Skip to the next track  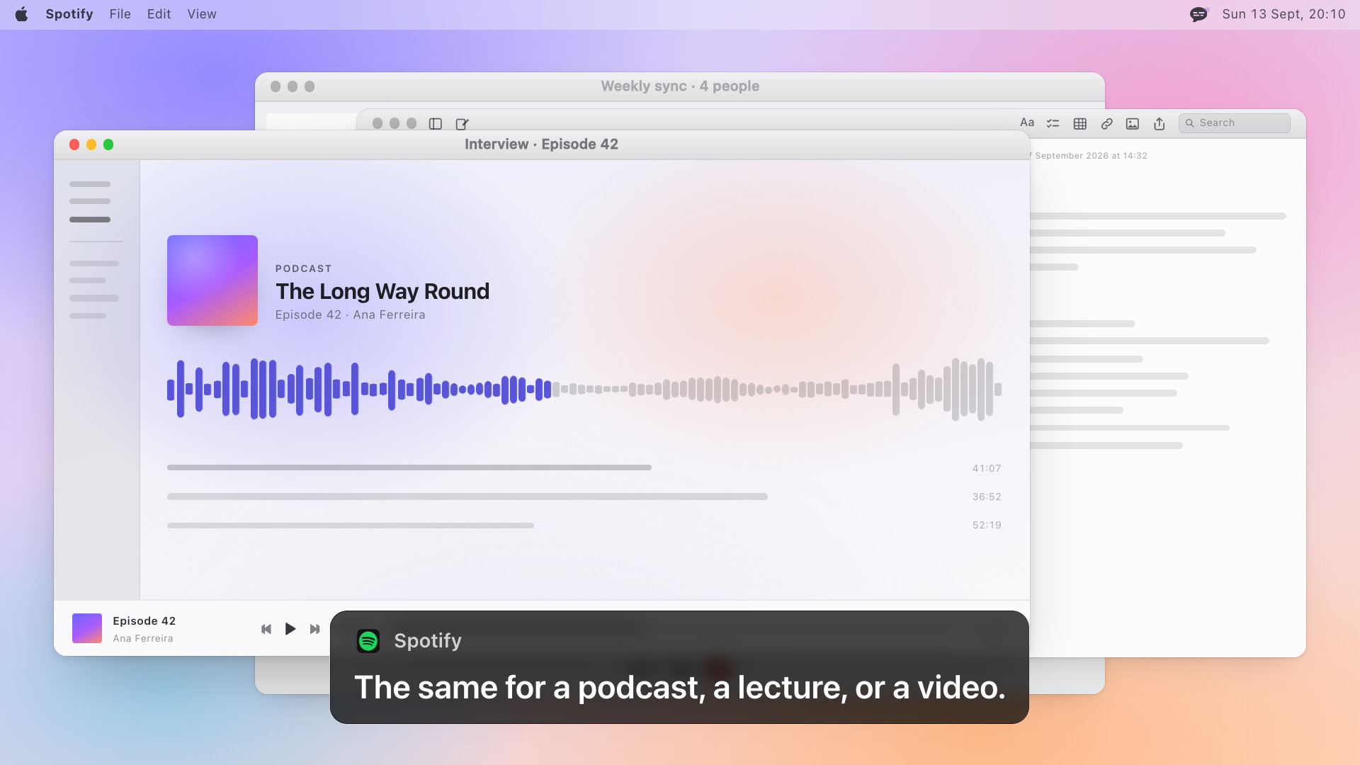pos(314,629)
